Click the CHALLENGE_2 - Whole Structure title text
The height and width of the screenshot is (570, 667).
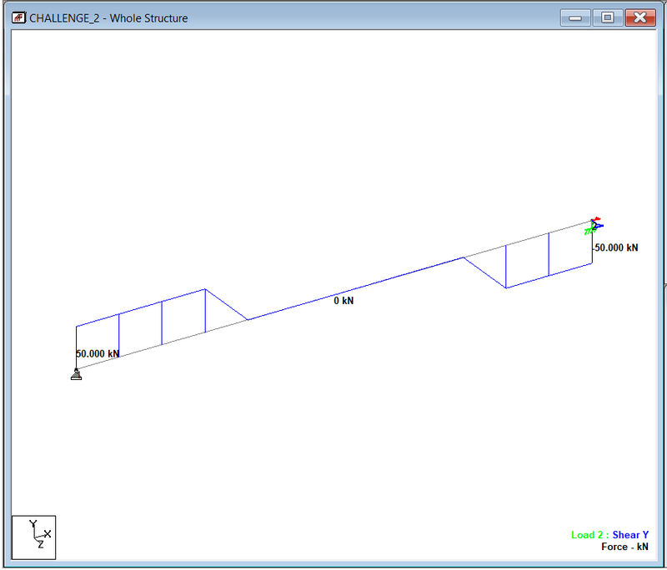(108, 18)
